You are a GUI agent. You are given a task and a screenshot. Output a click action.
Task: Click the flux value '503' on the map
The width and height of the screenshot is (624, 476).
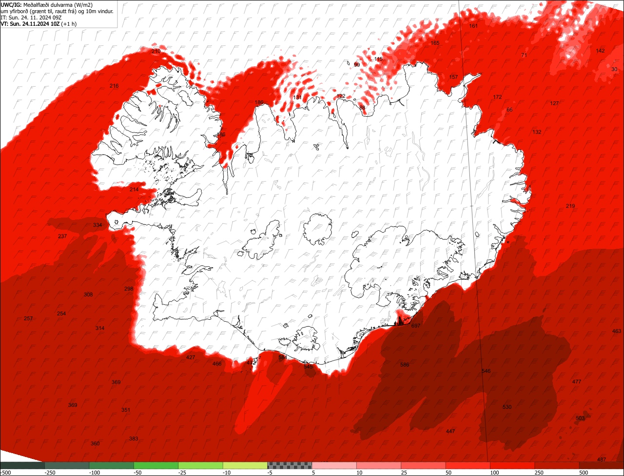tap(580, 418)
